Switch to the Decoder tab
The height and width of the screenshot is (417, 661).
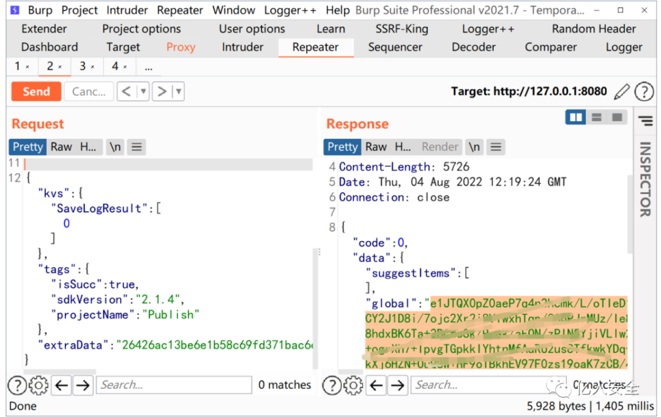(x=473, y=47)
